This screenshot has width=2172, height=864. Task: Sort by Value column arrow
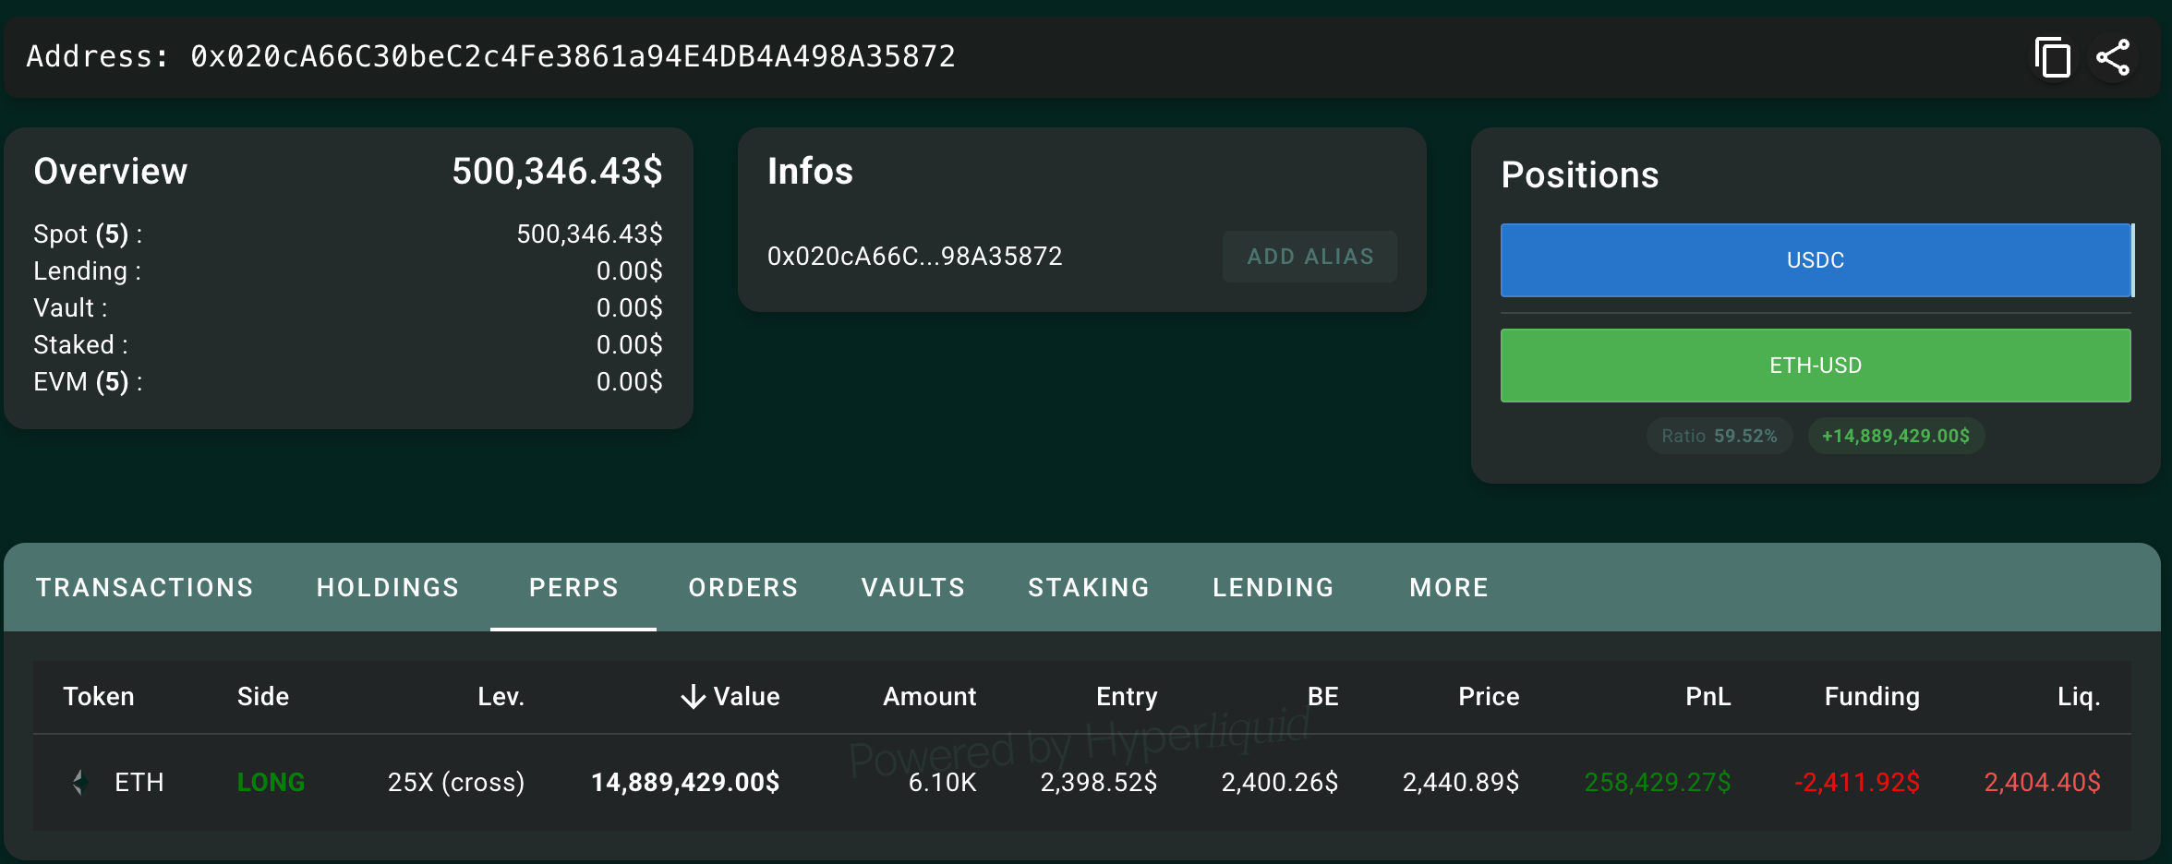pos(693,696)
